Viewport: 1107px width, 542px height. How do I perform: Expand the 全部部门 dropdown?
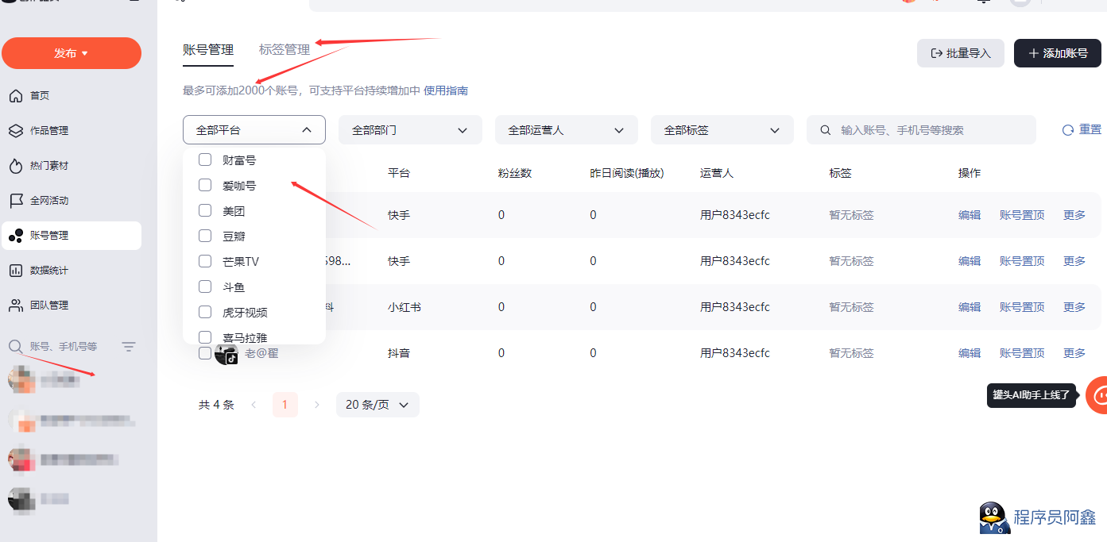click(410, 130)
